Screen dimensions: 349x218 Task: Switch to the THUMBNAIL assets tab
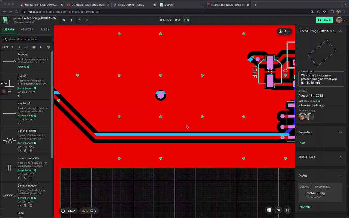[x=322, y=187]
